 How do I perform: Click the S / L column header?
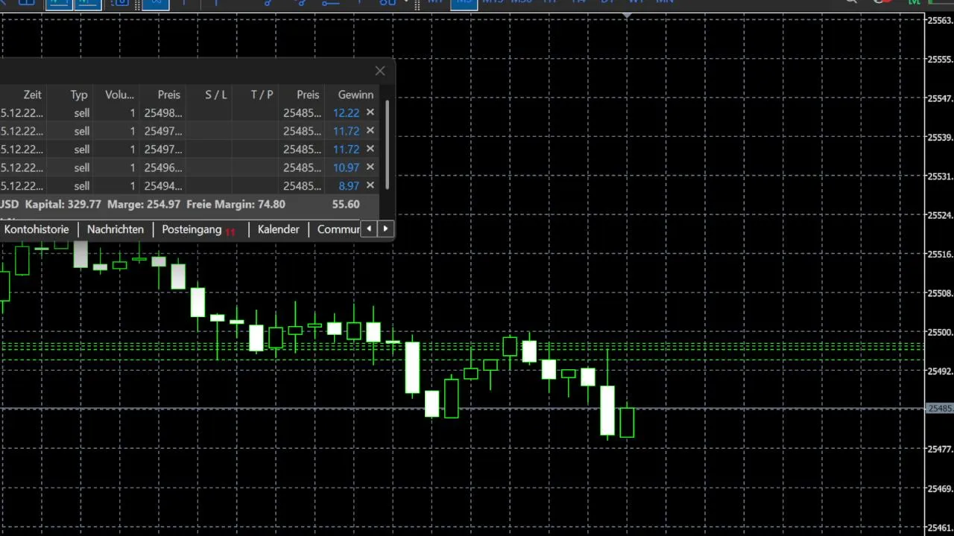[216, 95]
